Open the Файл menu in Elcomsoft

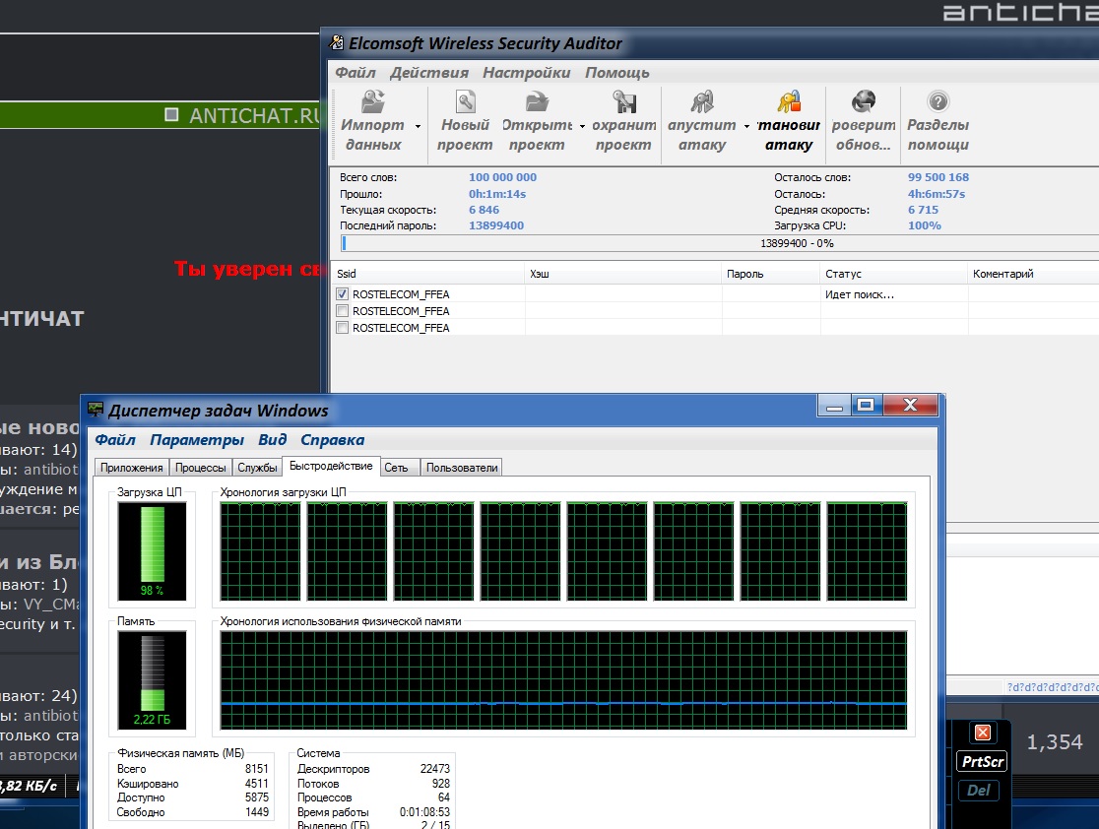[356, 73]
